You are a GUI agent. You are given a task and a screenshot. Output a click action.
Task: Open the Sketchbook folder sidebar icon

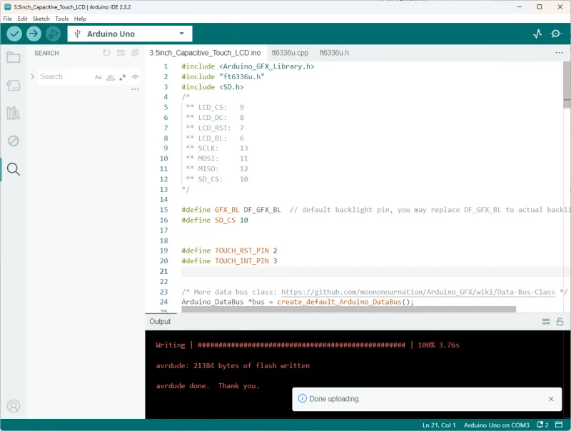point(14,57)
